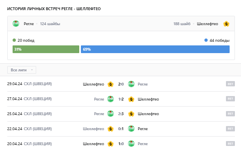Screen dimensions: 241x150
Task: Click the История личных встреч heading
Action: pos(54,9)
